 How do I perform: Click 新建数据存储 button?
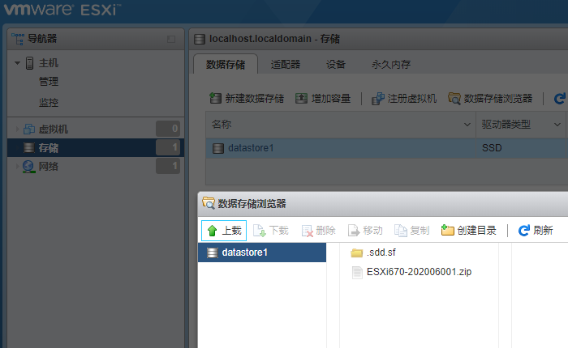tap(247, 98)
